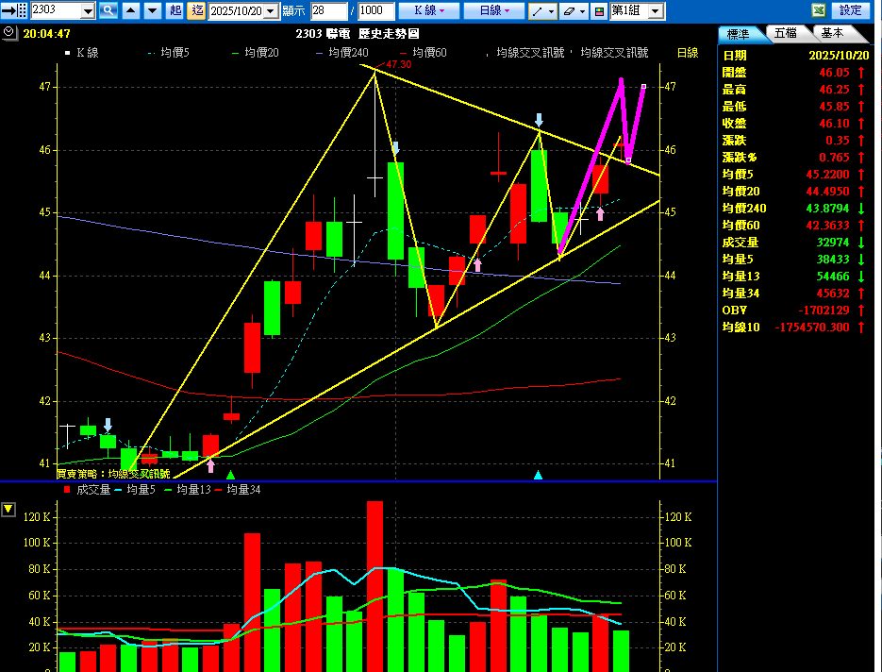The image size is (882, 672).
Task: Click the pink up arrow near 44 level
Action: click(477, 264)
